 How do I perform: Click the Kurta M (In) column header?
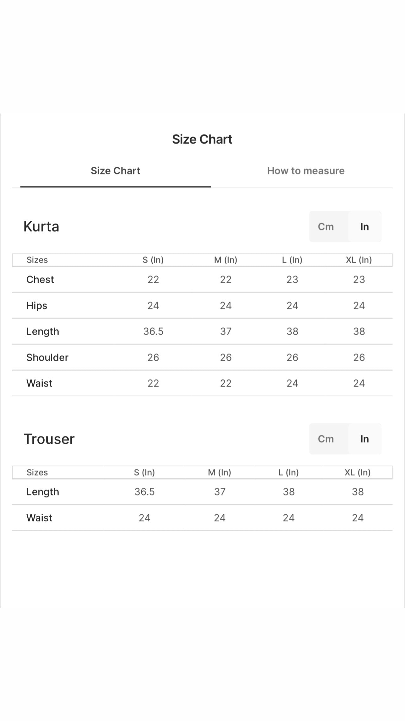tap(226, 260)
